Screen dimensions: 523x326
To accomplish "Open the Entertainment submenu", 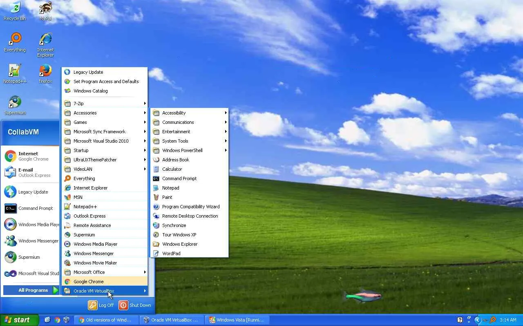I will (190, 132).
